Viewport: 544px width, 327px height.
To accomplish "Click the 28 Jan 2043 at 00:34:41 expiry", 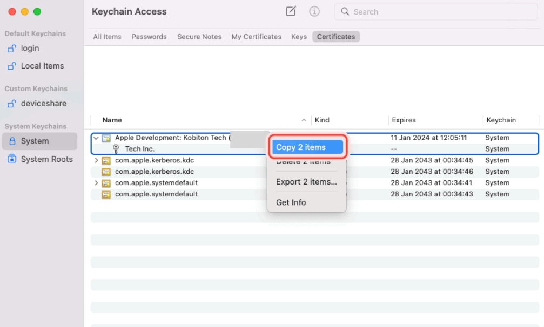I will 431,183.
